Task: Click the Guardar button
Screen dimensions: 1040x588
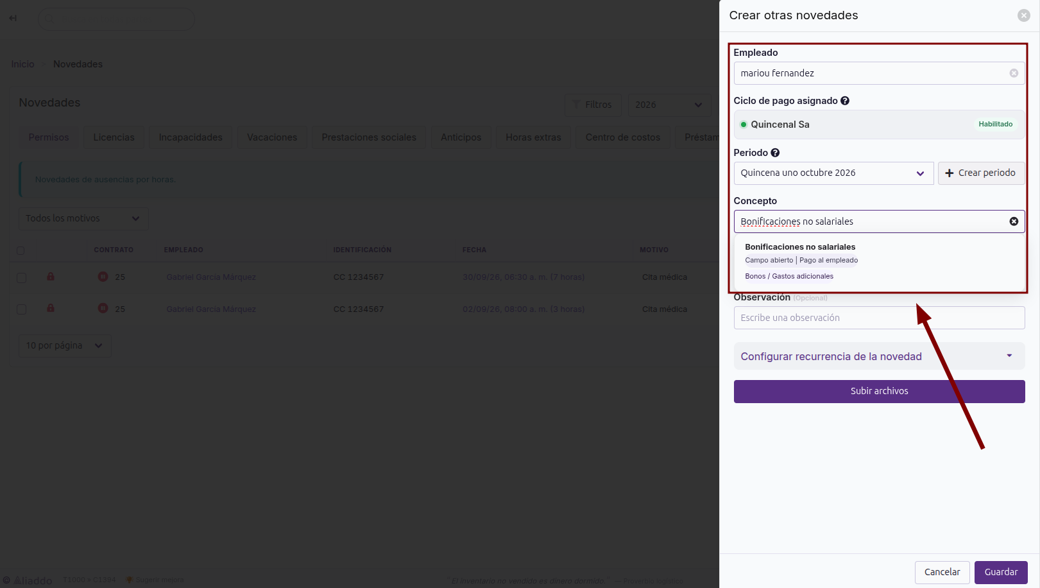Action: tap(1001, 573)
